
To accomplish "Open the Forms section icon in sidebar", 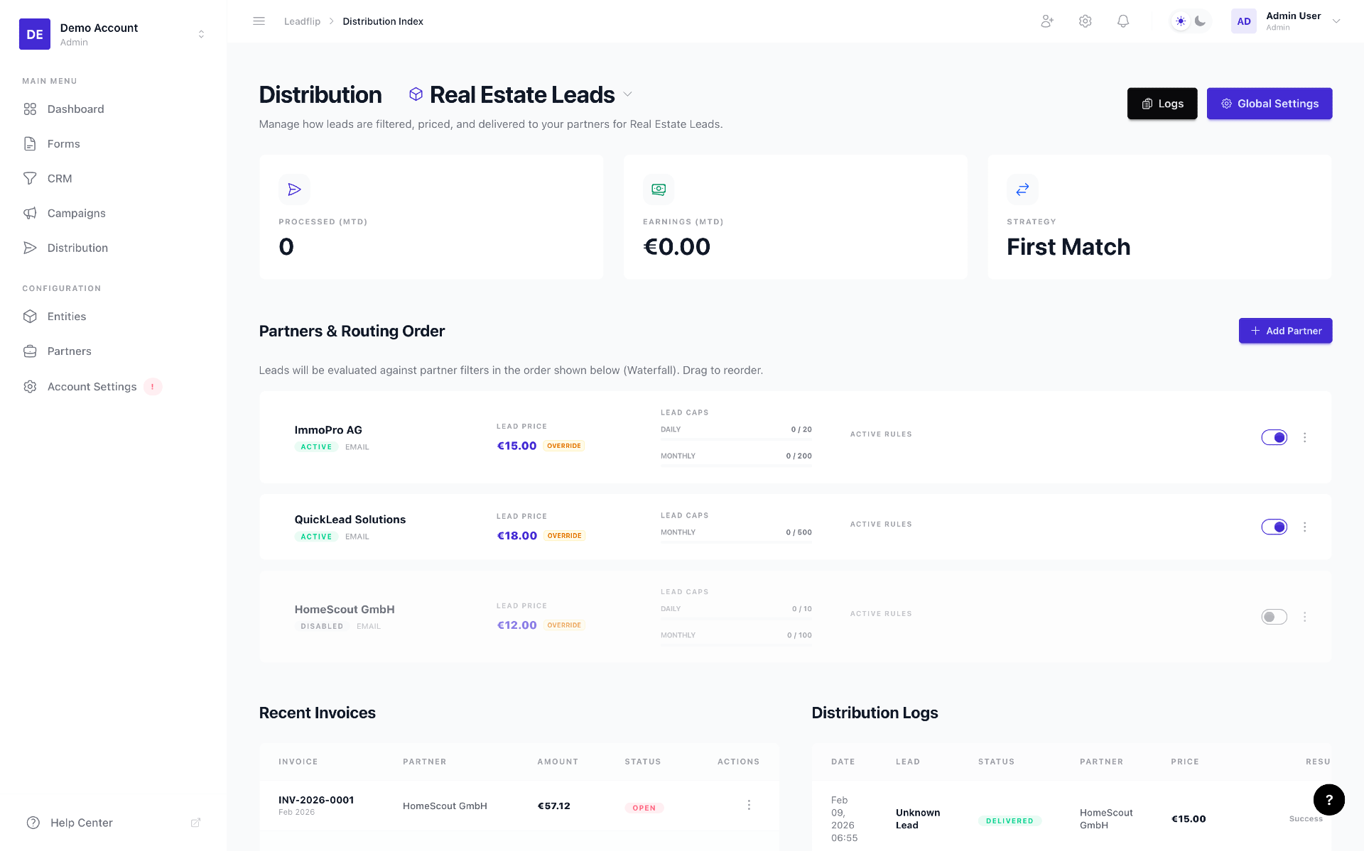I will 30,143.
